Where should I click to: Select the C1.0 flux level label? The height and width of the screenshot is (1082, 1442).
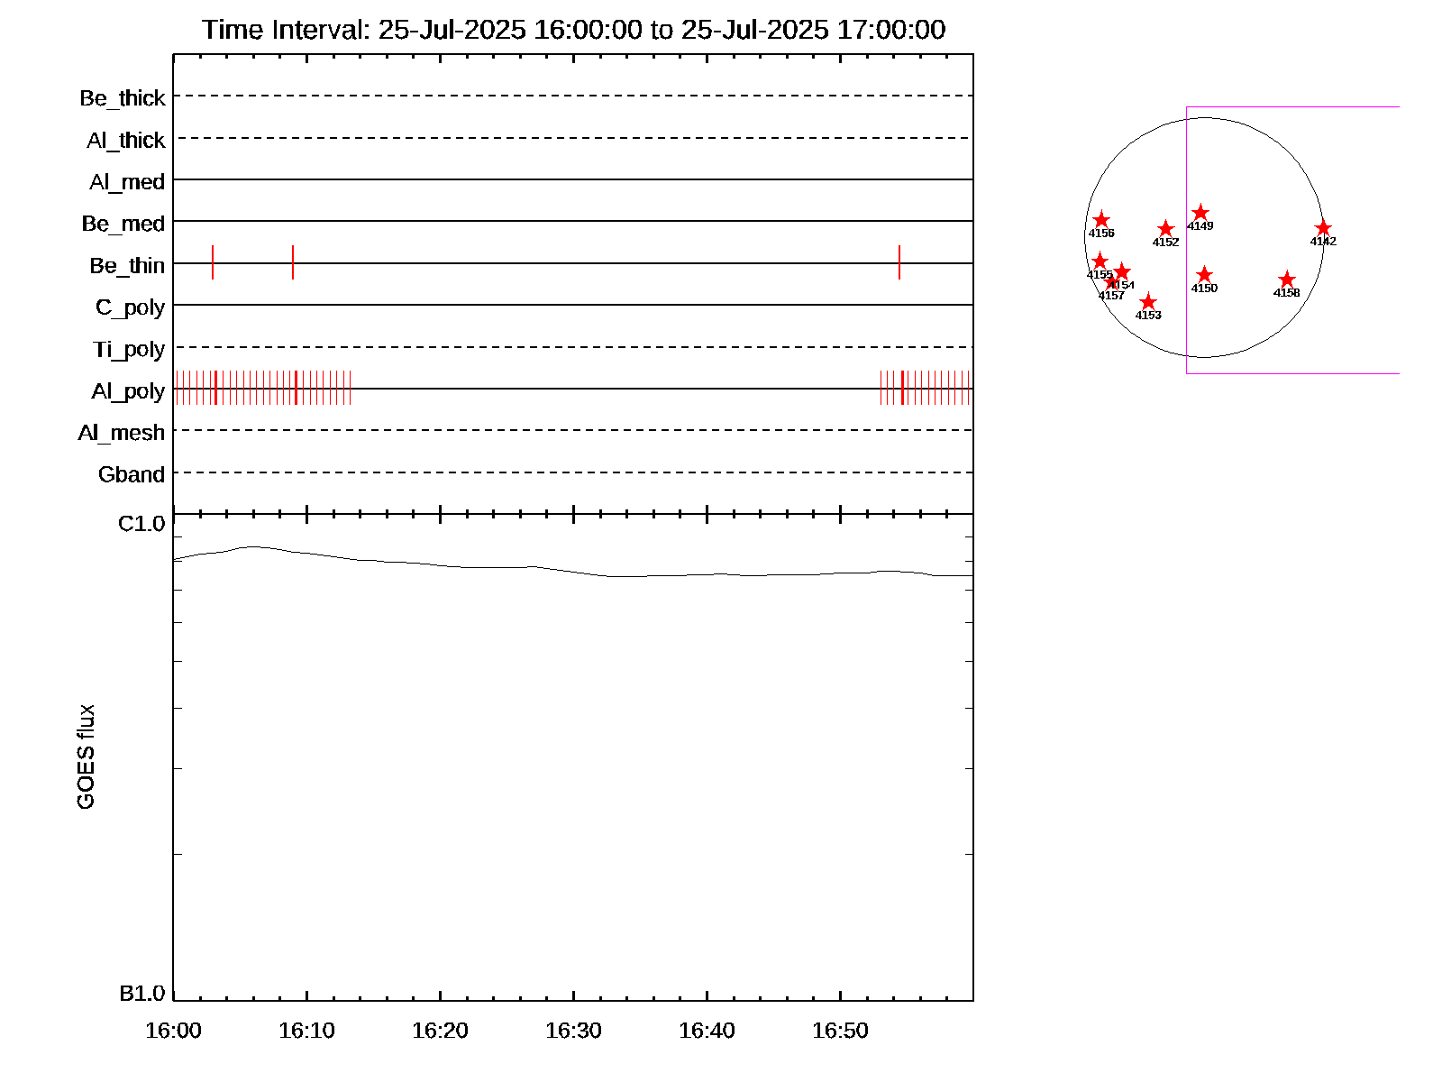pyautogui.click(x=141, y=524)
